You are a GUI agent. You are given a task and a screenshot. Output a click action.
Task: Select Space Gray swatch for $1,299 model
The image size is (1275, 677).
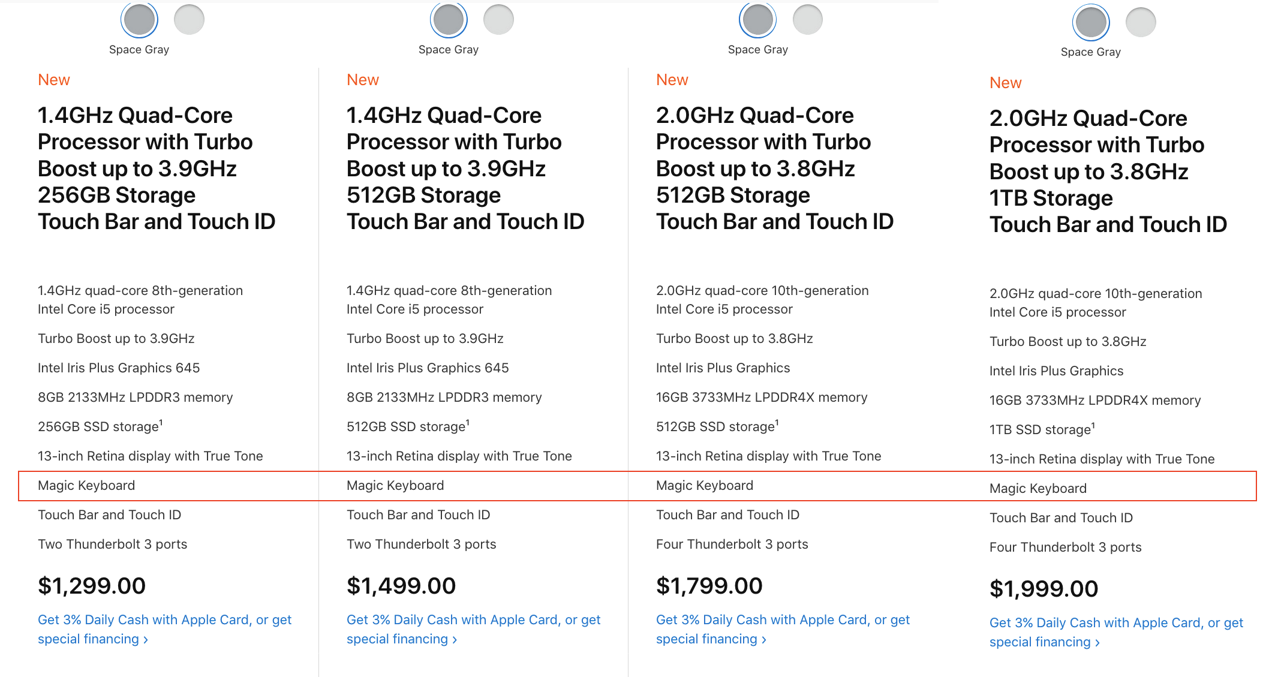point(139,20)
